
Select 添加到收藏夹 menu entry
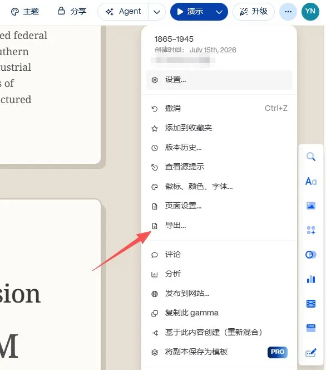219,128
